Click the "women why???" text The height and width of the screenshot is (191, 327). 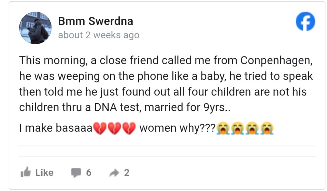(178, 128)
